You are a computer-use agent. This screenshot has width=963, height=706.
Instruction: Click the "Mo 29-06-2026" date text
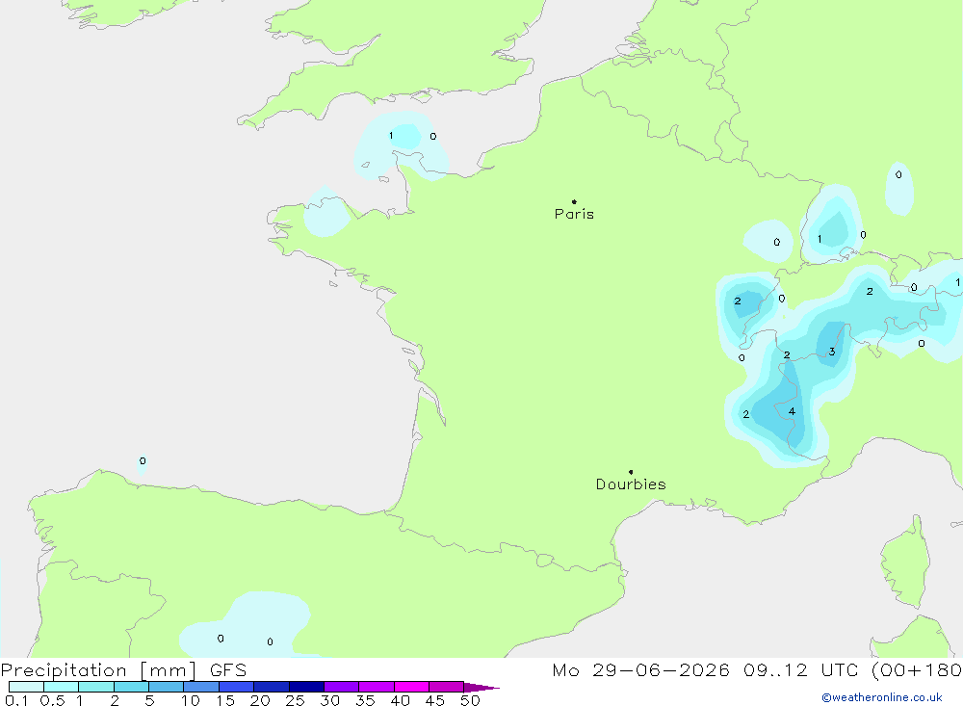pos(640,670)
